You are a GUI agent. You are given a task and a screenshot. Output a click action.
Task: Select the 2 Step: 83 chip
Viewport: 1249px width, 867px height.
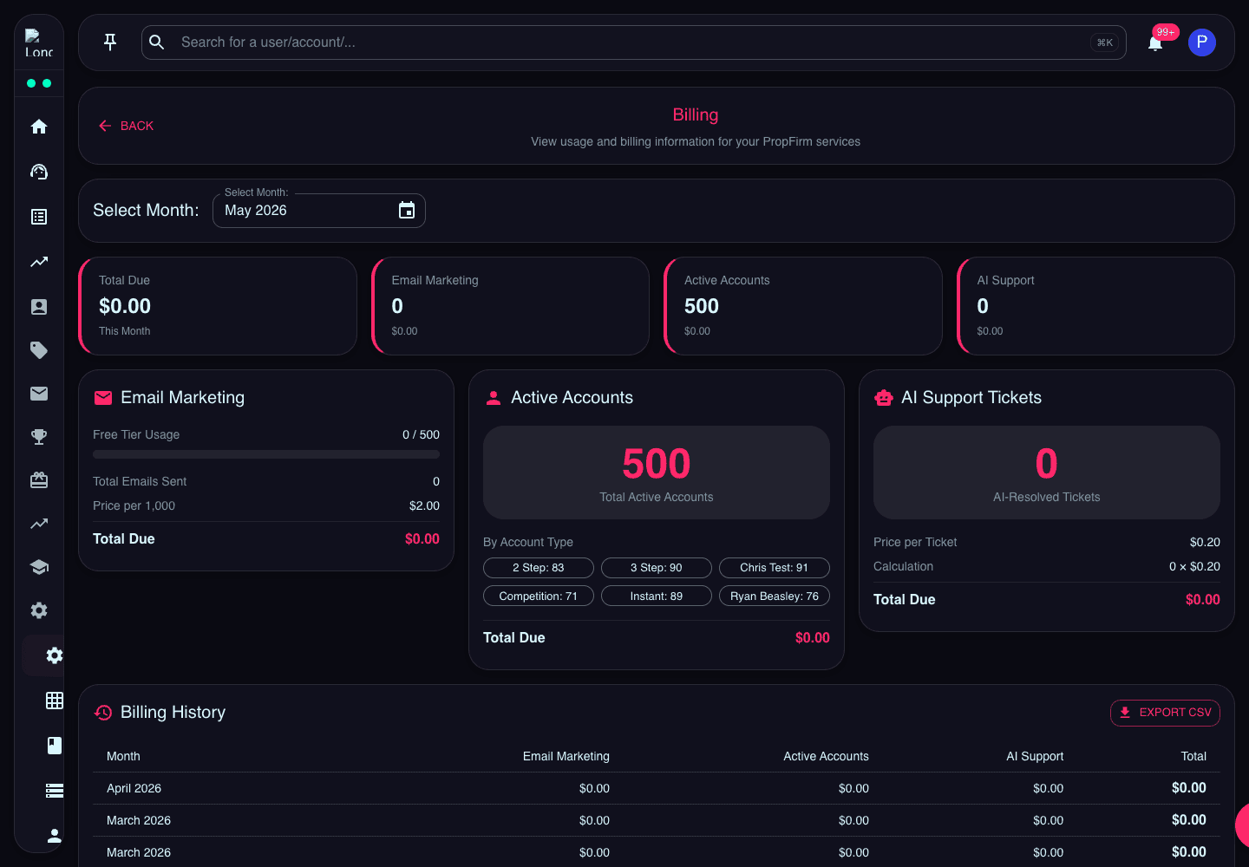[x=539, y=568]
